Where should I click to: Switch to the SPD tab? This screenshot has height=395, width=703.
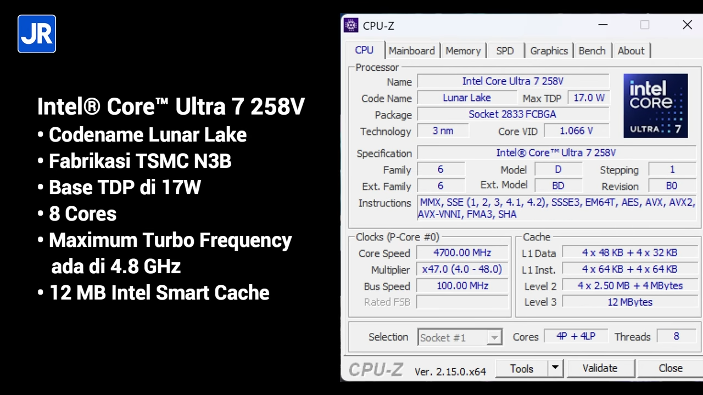(505, 50)
